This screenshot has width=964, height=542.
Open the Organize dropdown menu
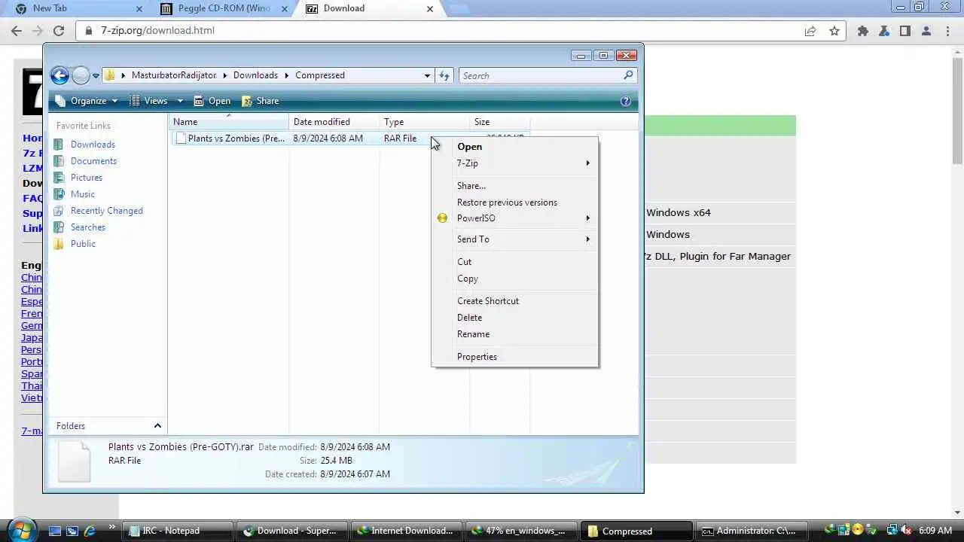coord(87,101)
